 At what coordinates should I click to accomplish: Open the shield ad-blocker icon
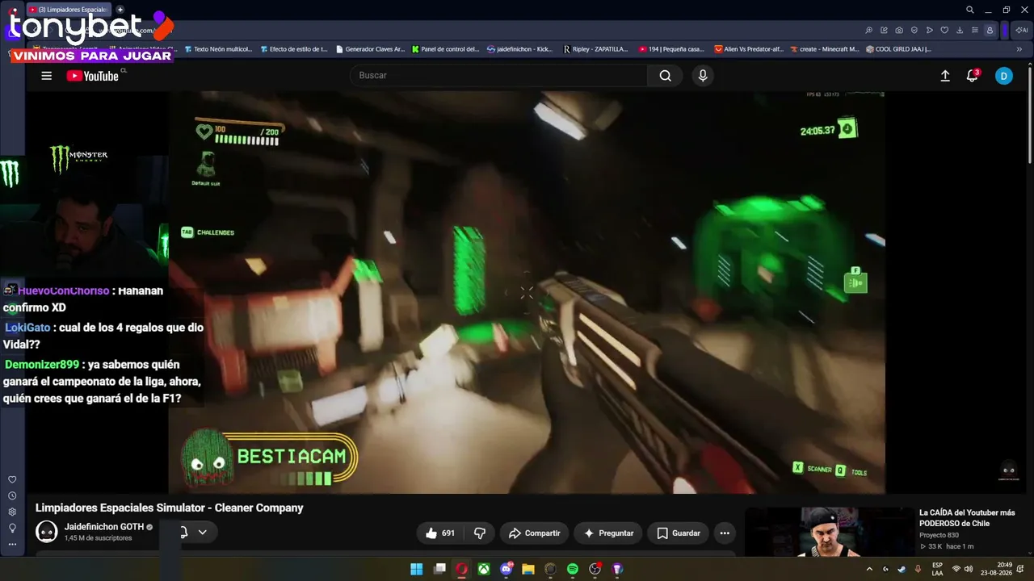coord(914,31)
